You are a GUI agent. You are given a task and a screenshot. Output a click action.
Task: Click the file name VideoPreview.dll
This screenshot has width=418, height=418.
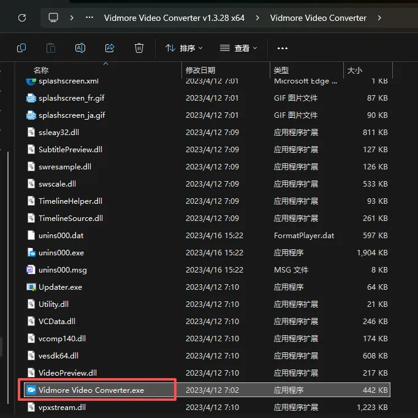tap(67, 373)
